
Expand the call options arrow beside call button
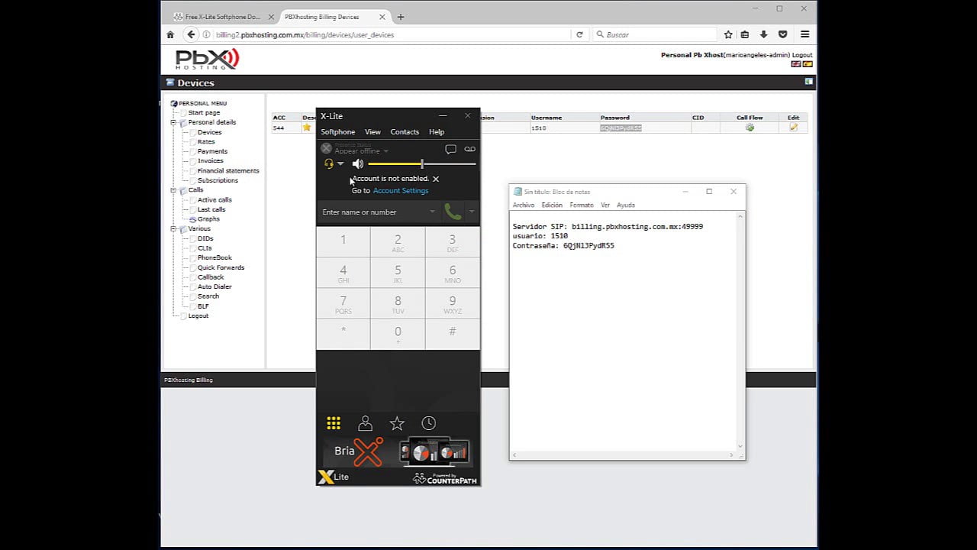[x=472, y=212]
